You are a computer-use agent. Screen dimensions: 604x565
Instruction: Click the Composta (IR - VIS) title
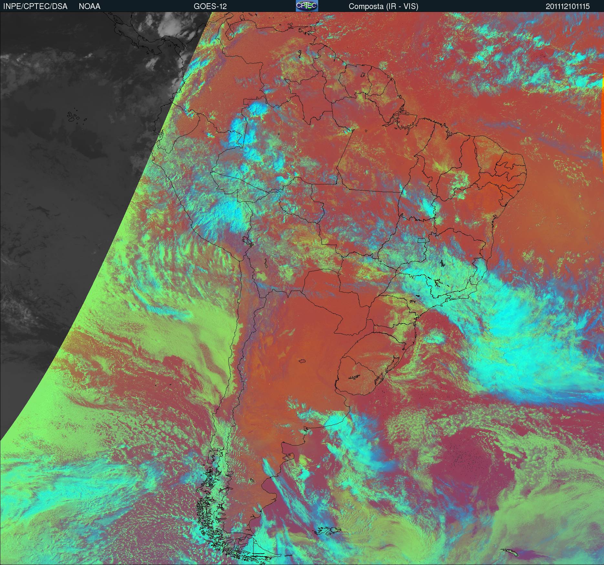[x=383, y=6]
